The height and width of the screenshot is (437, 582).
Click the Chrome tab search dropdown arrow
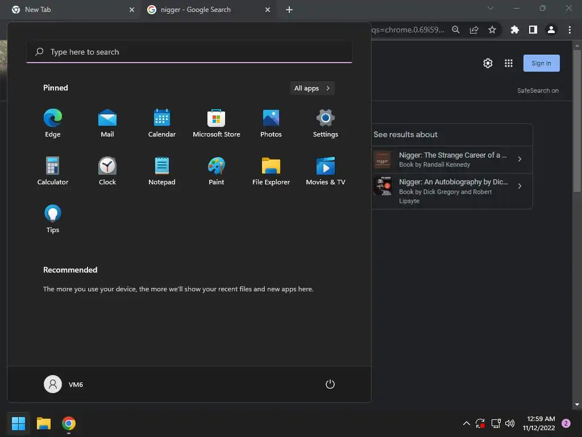[490, 8]
